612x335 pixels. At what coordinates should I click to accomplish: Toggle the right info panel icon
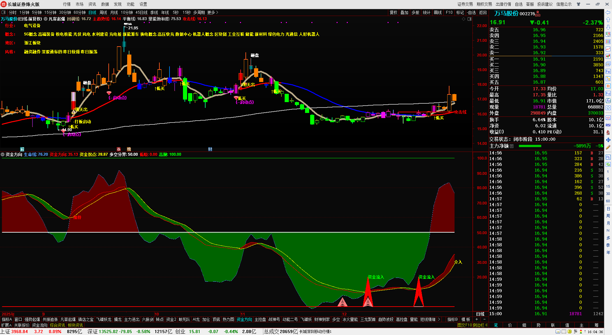point(470,19)
